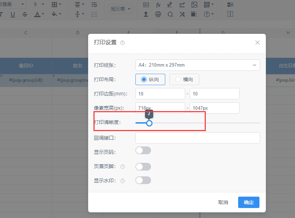Click the cell borders grid icon
This screenshot has width=295, height=218.
54,5
